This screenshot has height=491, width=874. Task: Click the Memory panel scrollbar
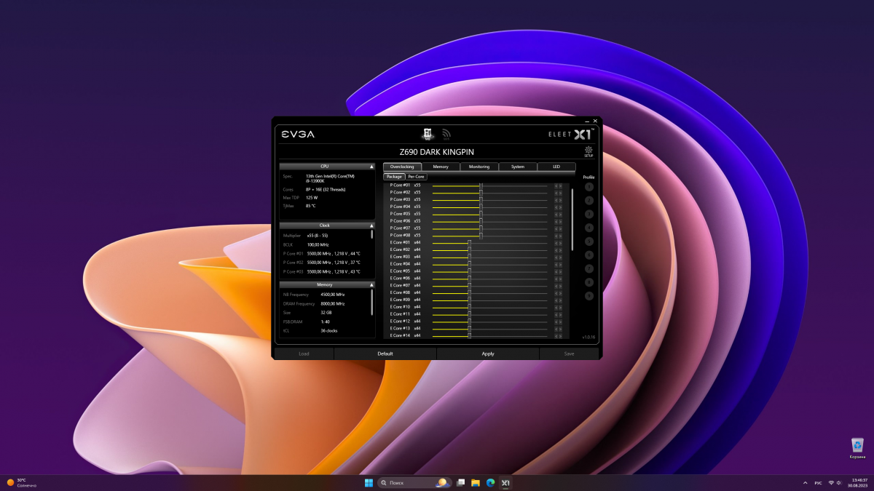click(x=371, y=303)
